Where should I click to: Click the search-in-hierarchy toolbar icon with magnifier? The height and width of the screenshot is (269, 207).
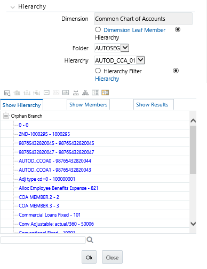click(7, 93)
